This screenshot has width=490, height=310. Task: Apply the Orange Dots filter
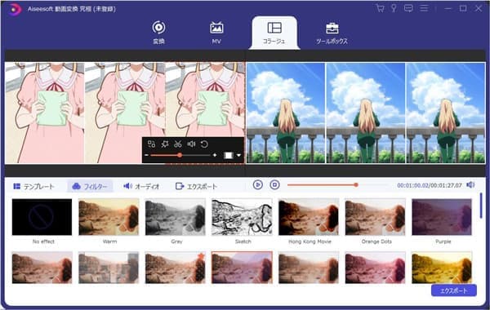[x=376, y=217]
